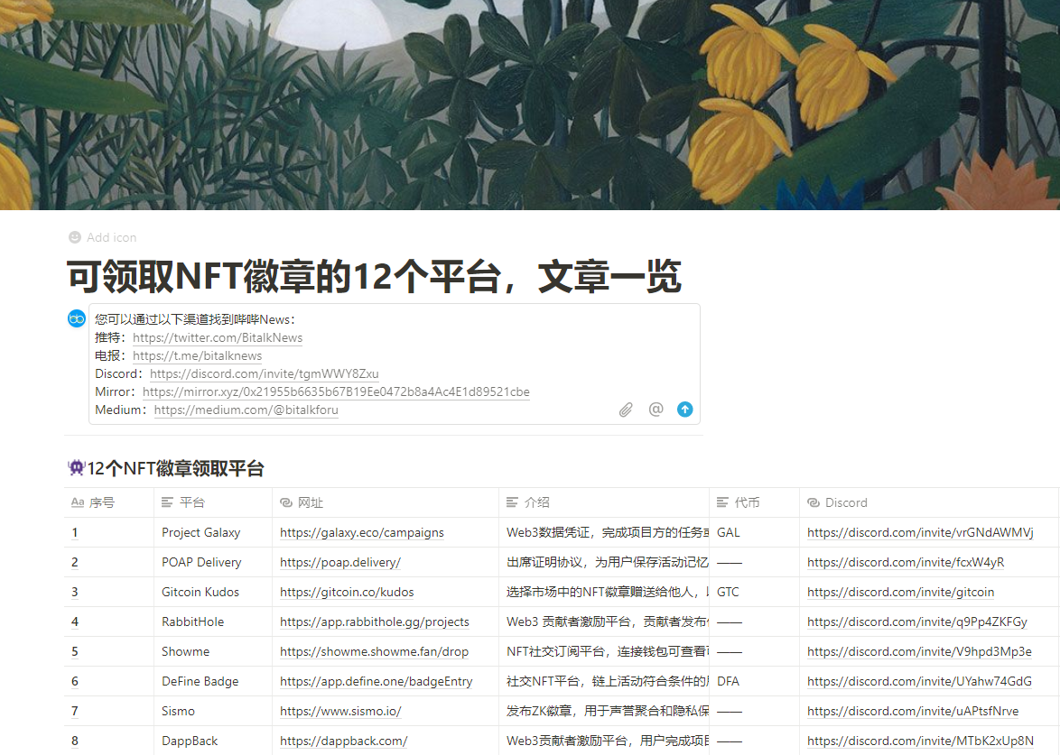Open the dappback.com link
This screenshot has height=755, width=1060.
[343, 741]
